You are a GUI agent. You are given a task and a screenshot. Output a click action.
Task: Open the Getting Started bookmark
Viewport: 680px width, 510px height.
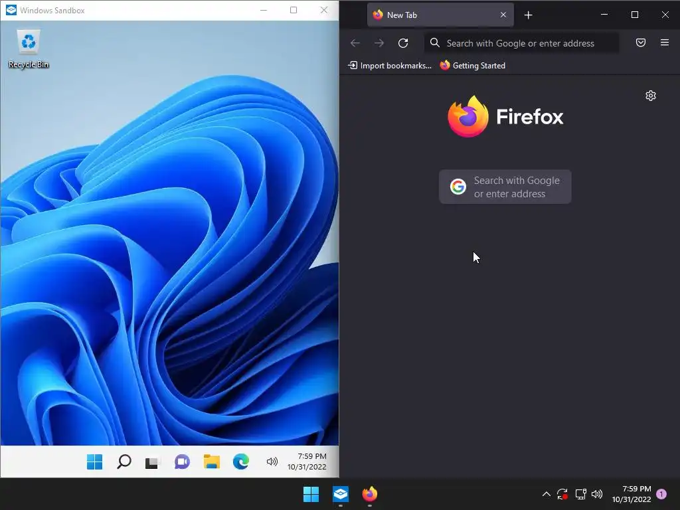click(473, 66)
